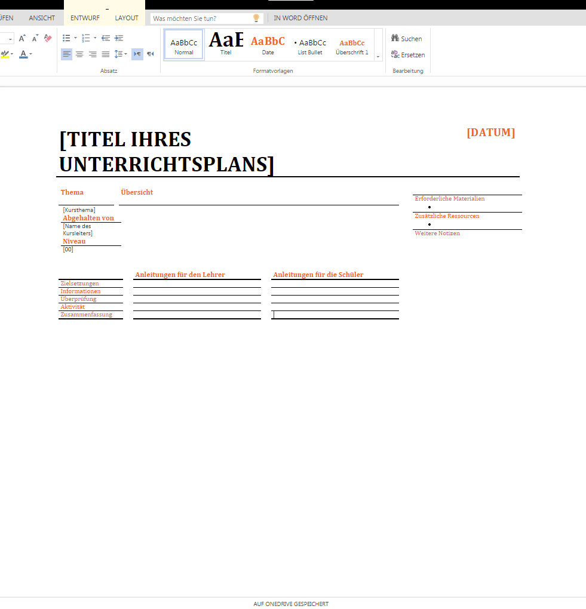Increase paragraph indent
Image resolution: width=586 pixels, height=609 pixels.
pos(119,38)
